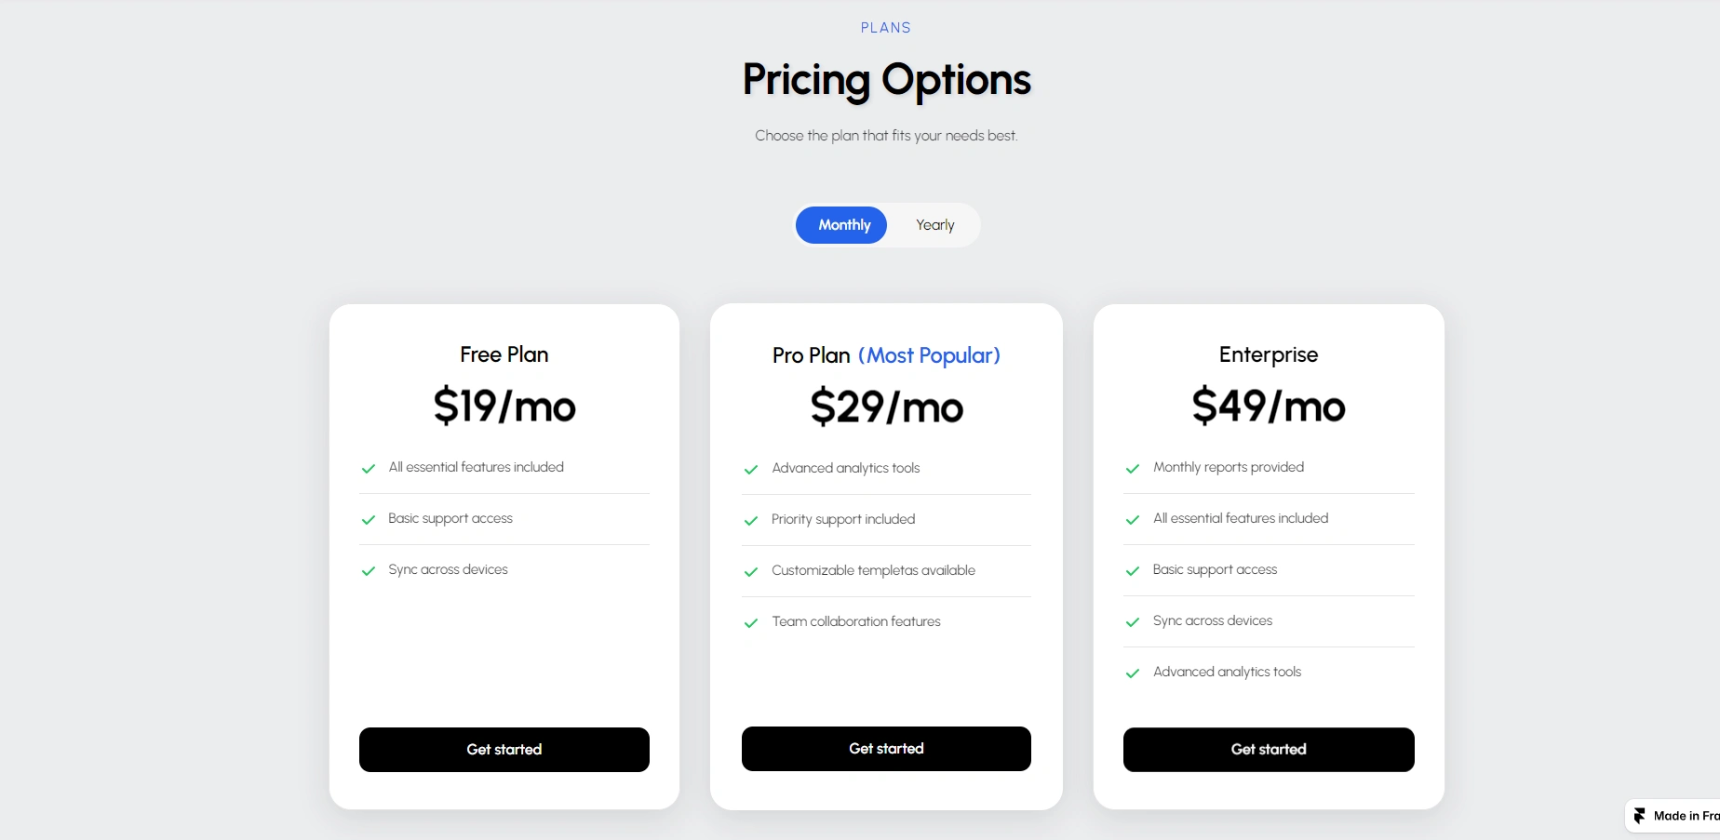
Task: Click checkmark beside Free Plan's essential features
Action: [369, 469]
